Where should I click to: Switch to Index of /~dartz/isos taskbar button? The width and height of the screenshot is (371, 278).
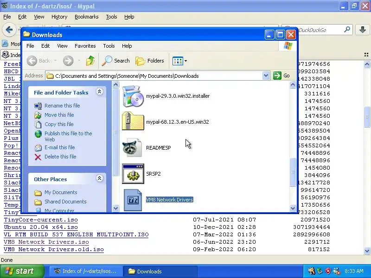86,271
